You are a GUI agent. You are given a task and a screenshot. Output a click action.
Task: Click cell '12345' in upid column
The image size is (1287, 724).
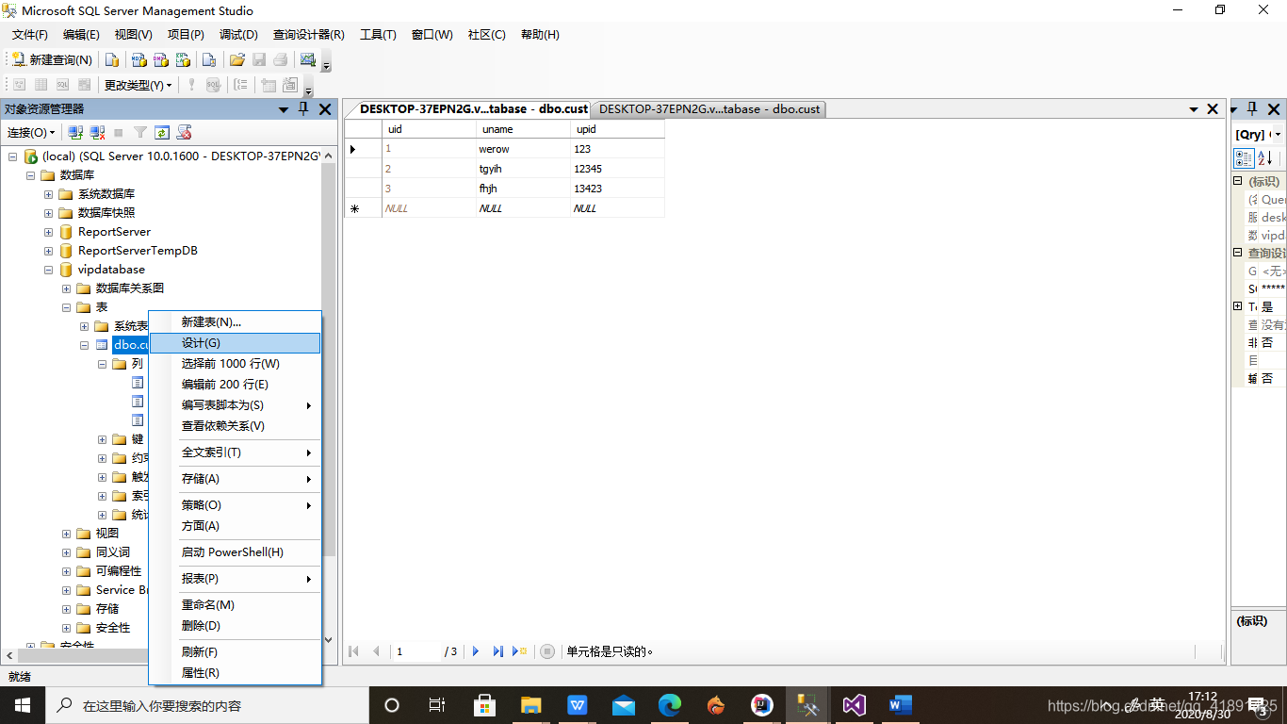coord(617,169)
